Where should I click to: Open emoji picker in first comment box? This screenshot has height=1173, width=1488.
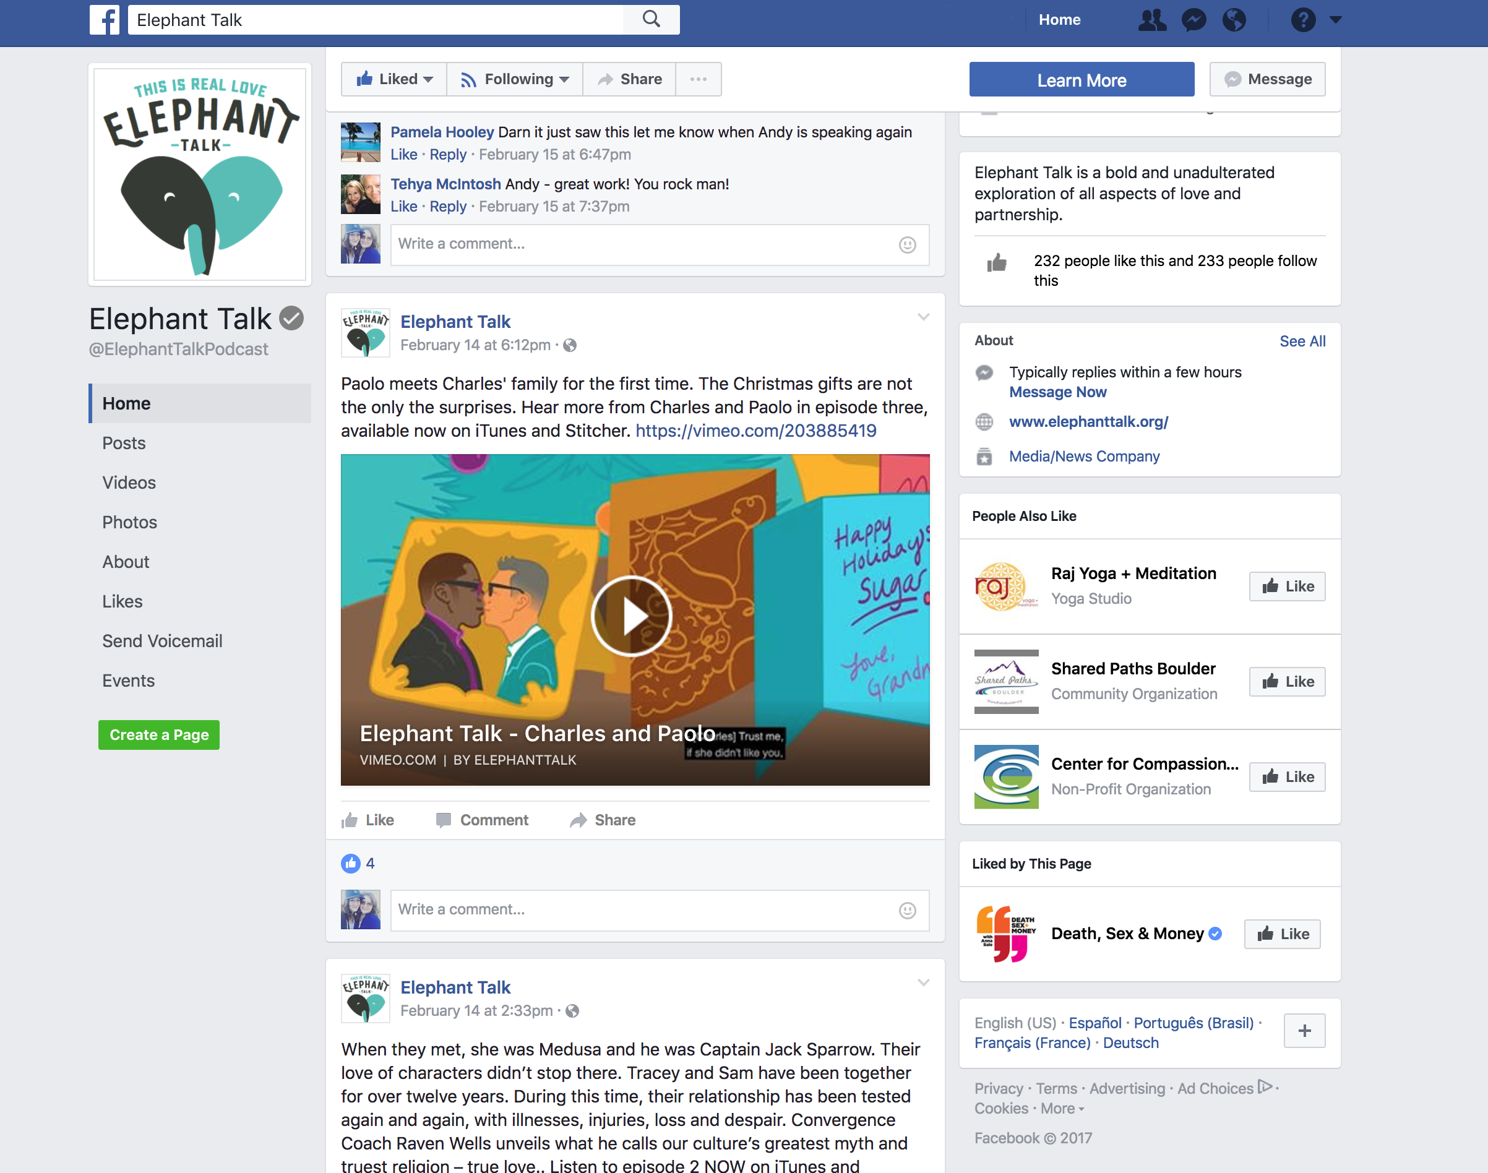pos(907,244)
